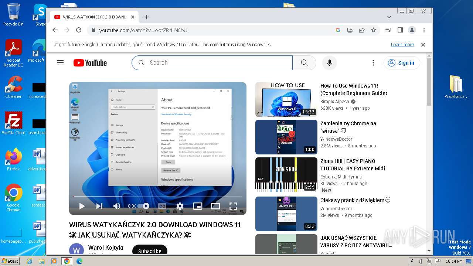Viewport: 473px width, 266px height.
Task: Toggle autoplay switch in player
Action: click(144, 206)
